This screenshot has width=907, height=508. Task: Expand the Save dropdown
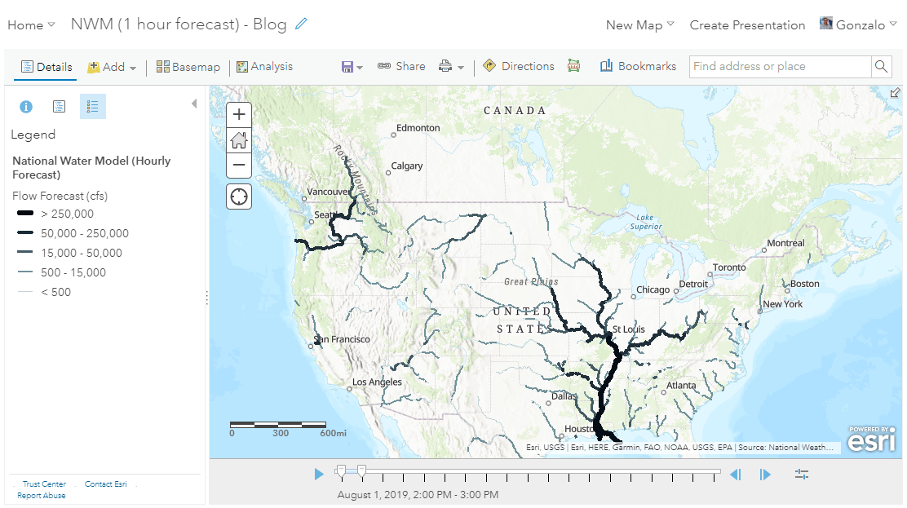352,67
